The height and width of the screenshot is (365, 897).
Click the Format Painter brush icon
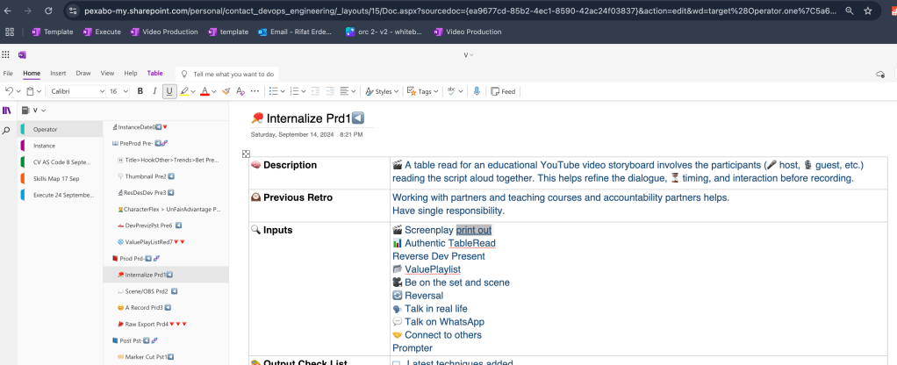[226, 91]
